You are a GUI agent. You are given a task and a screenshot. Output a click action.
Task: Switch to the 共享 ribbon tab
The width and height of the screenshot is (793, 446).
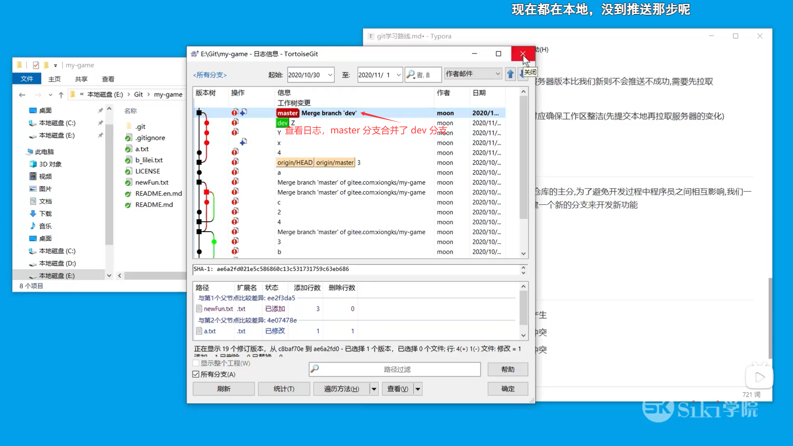(x=81, y=79)
